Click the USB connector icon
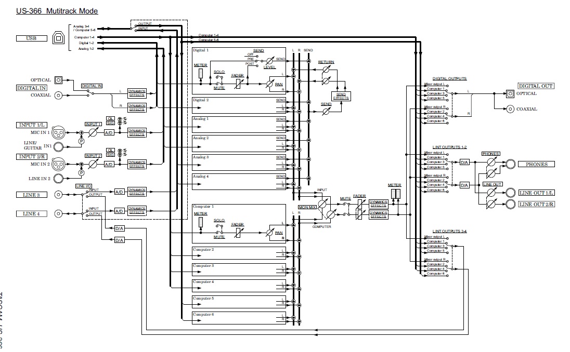 point(58,38)
